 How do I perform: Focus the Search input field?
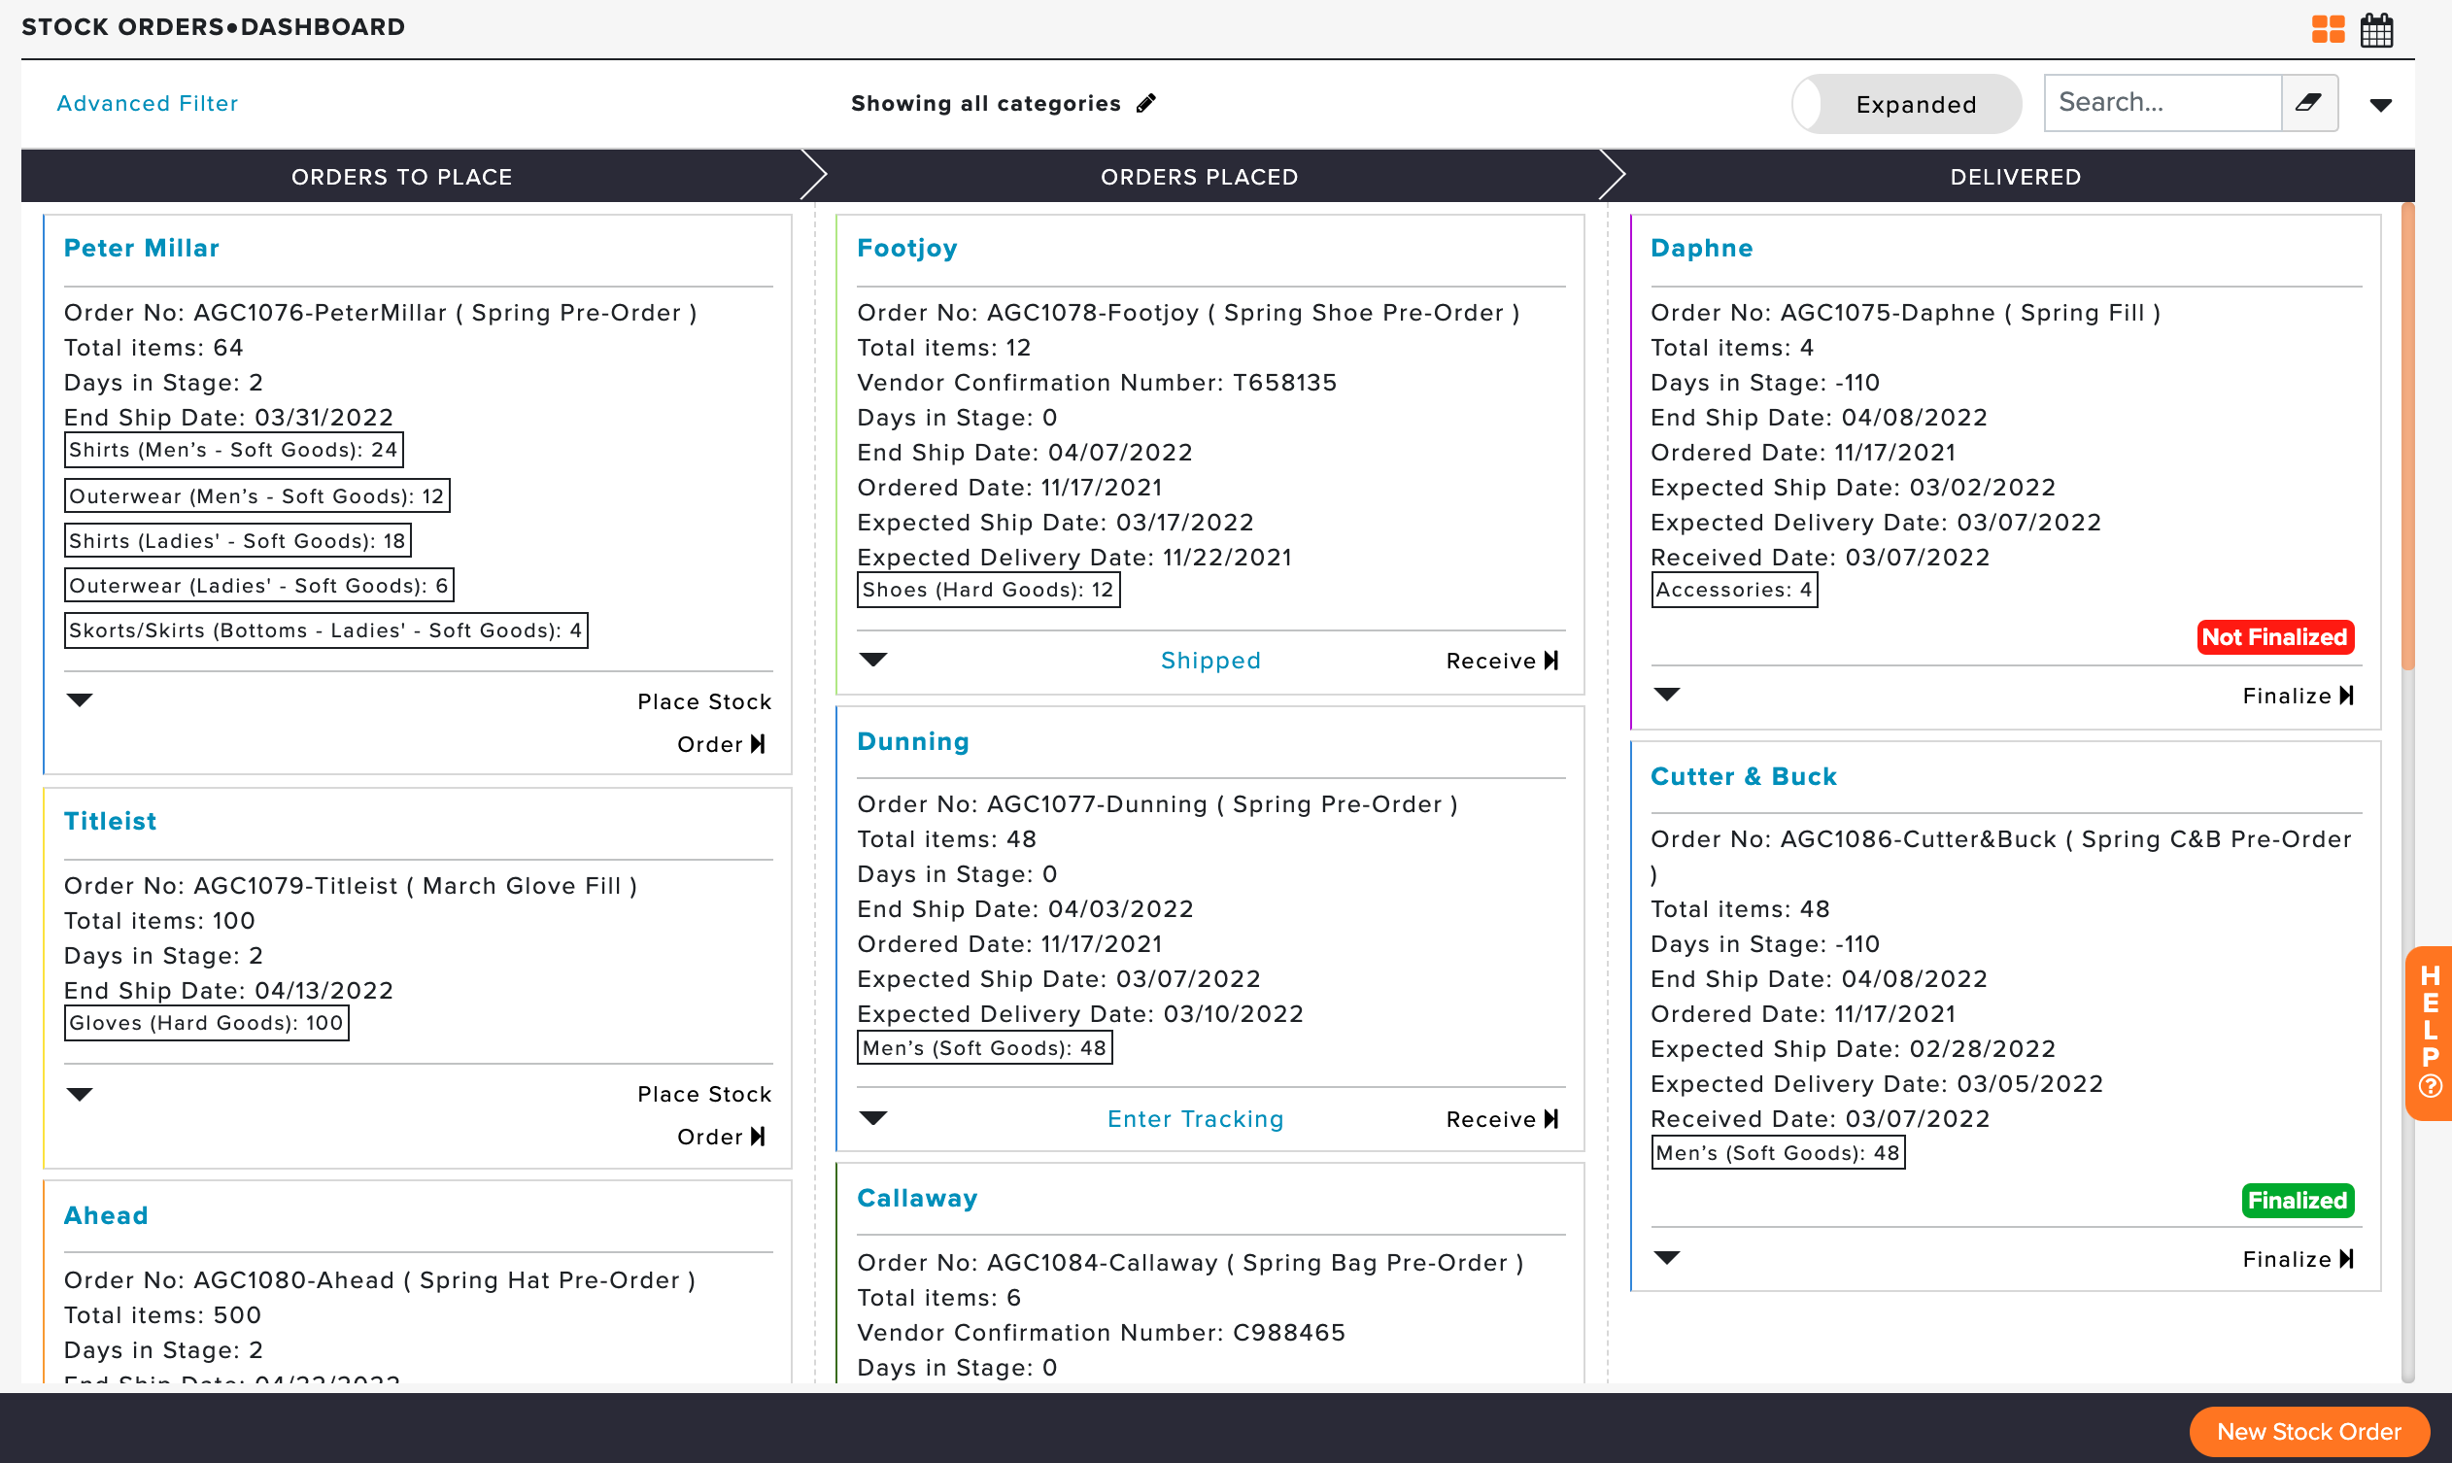point(2163,103)
